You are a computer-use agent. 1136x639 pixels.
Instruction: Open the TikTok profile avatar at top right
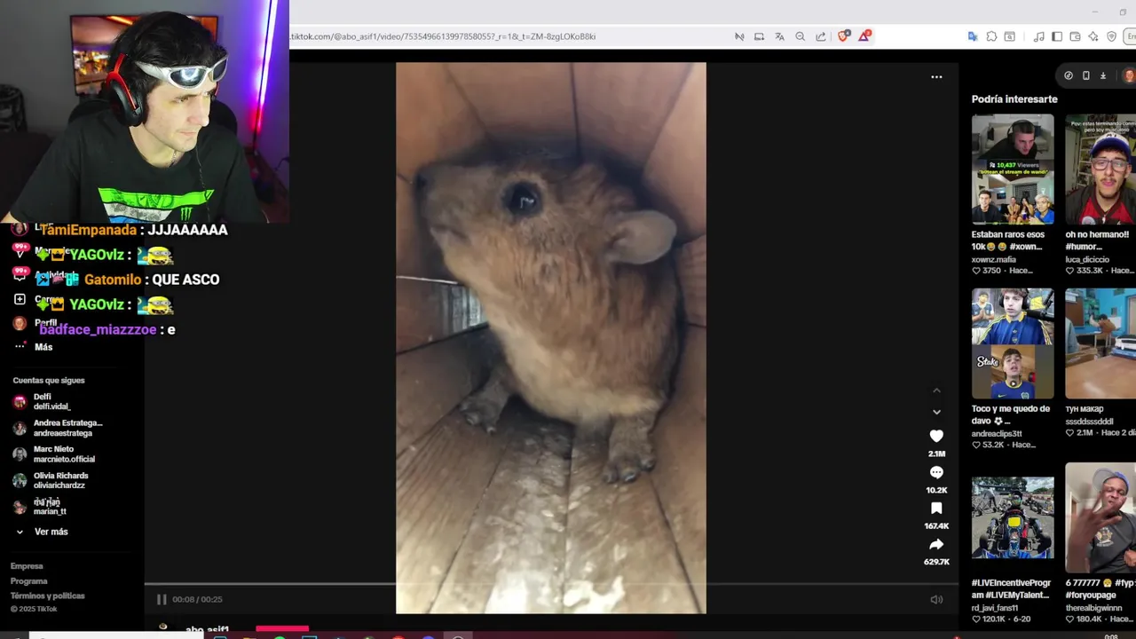click(x=1129, y=75)
